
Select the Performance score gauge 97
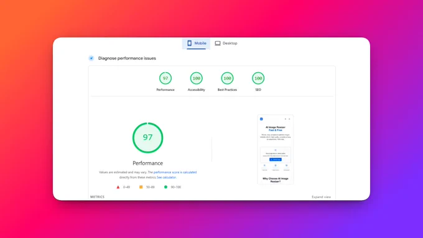(x=165, y=78)
